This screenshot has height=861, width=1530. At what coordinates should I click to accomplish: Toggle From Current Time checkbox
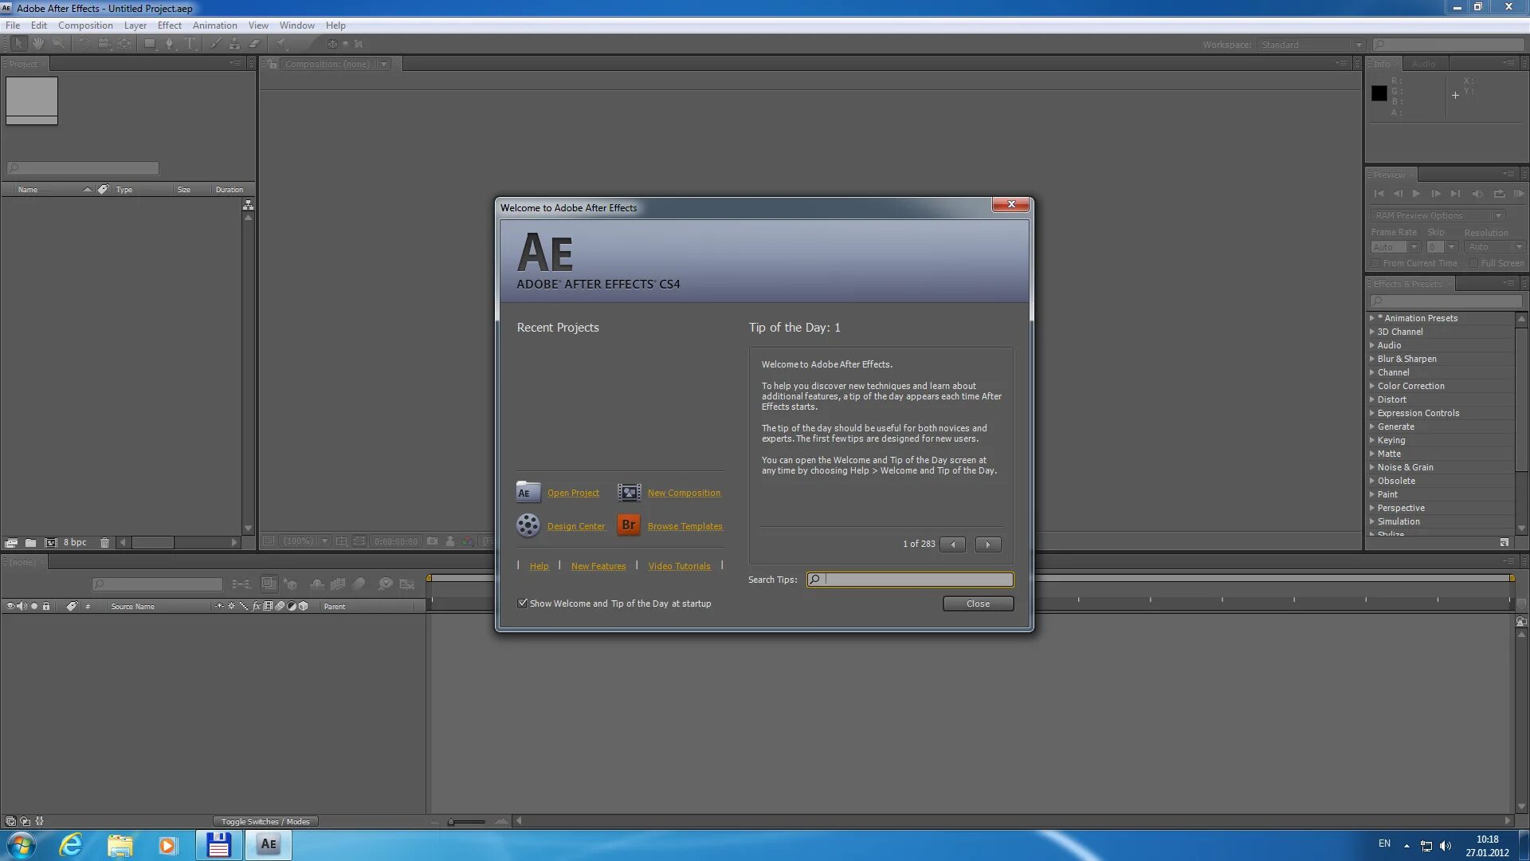1376,263
